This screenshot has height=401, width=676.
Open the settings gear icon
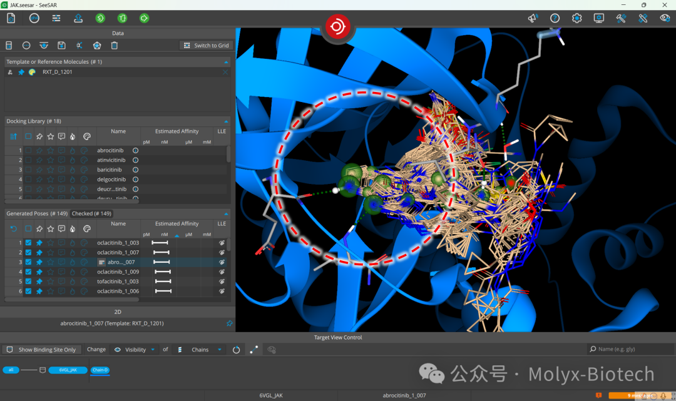point(577,18)
